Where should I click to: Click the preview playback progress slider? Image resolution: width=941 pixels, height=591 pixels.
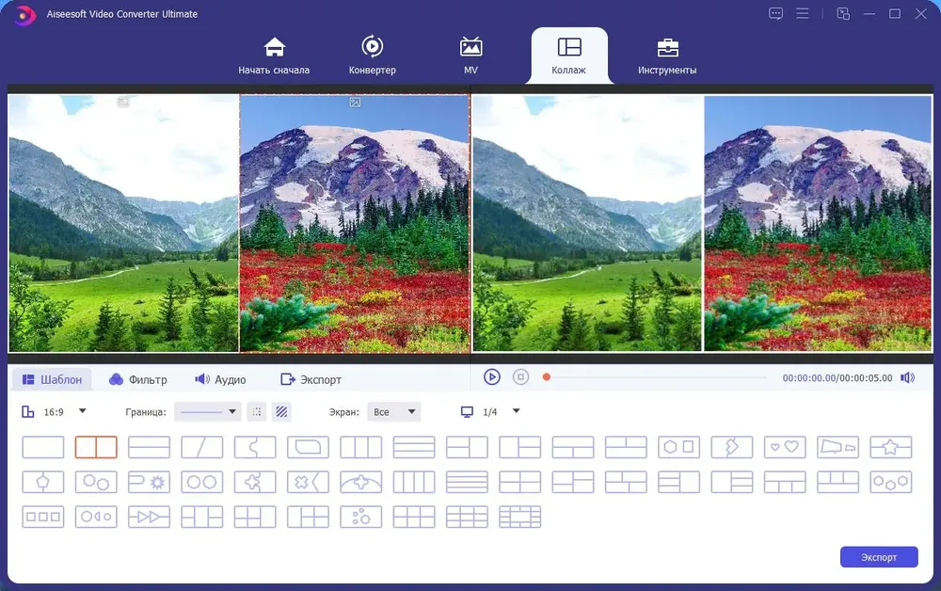tap(654, 377)
